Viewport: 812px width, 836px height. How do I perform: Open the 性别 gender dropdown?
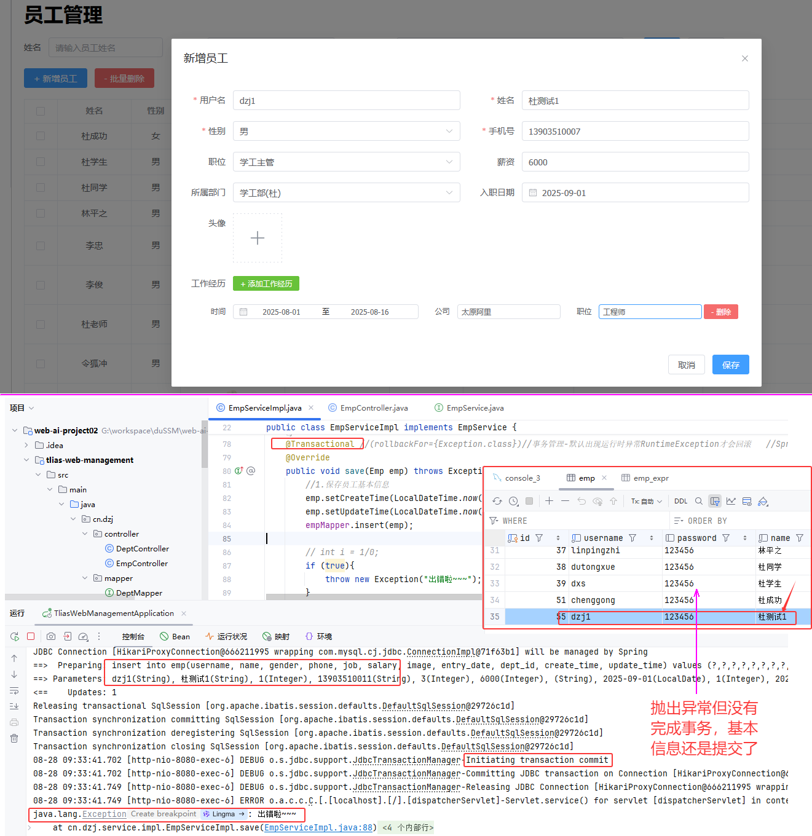click(346, 131)
